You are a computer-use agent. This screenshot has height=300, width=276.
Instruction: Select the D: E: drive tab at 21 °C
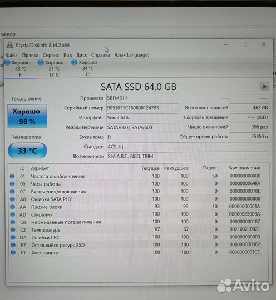tap(54, 68)
